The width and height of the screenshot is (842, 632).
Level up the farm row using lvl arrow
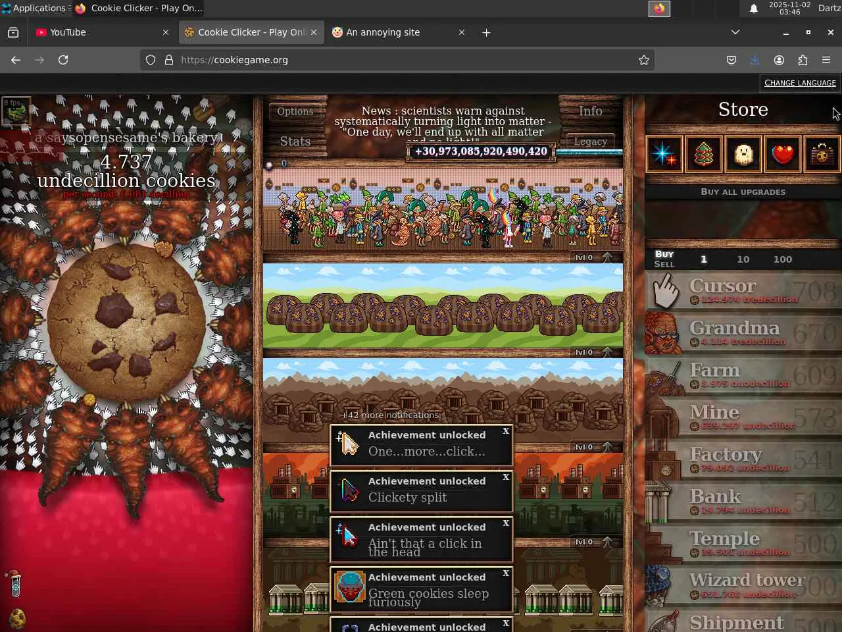[594, 352]
